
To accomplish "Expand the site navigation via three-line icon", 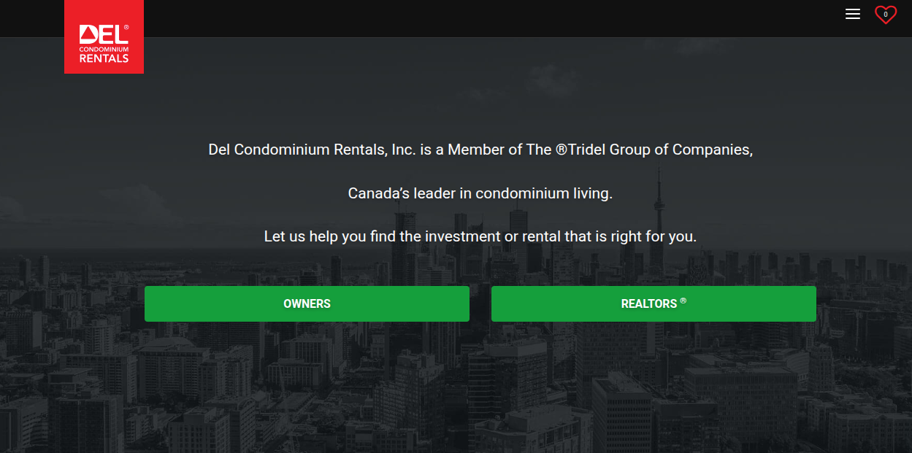I will pyautogui.click(x=852, y=14).
